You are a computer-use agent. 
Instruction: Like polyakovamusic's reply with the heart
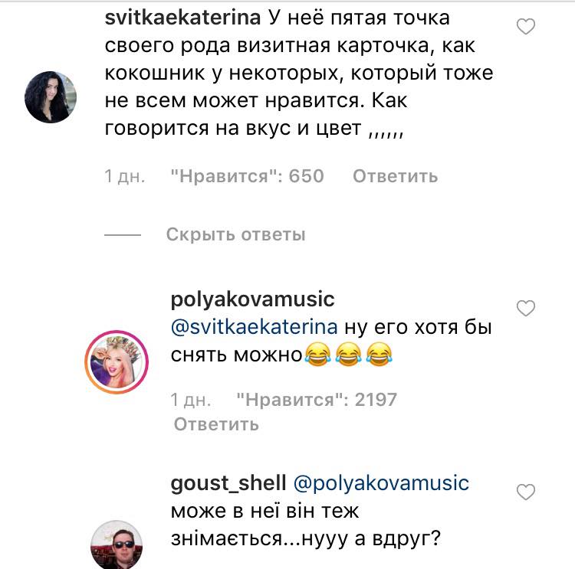coord(525,308)
